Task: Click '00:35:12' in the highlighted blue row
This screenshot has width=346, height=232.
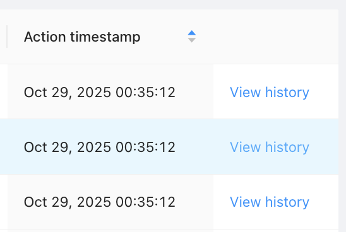Action: tap(146, 147)
